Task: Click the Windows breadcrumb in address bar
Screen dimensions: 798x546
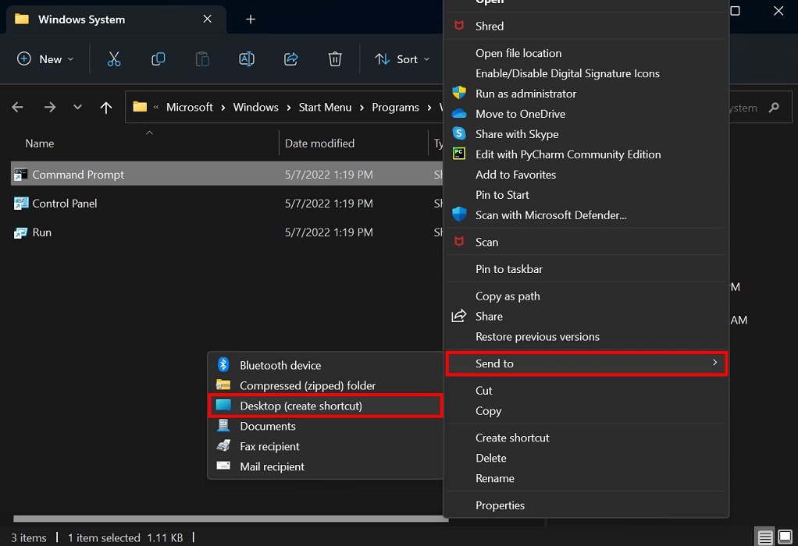Action: [x=255, y=108]
